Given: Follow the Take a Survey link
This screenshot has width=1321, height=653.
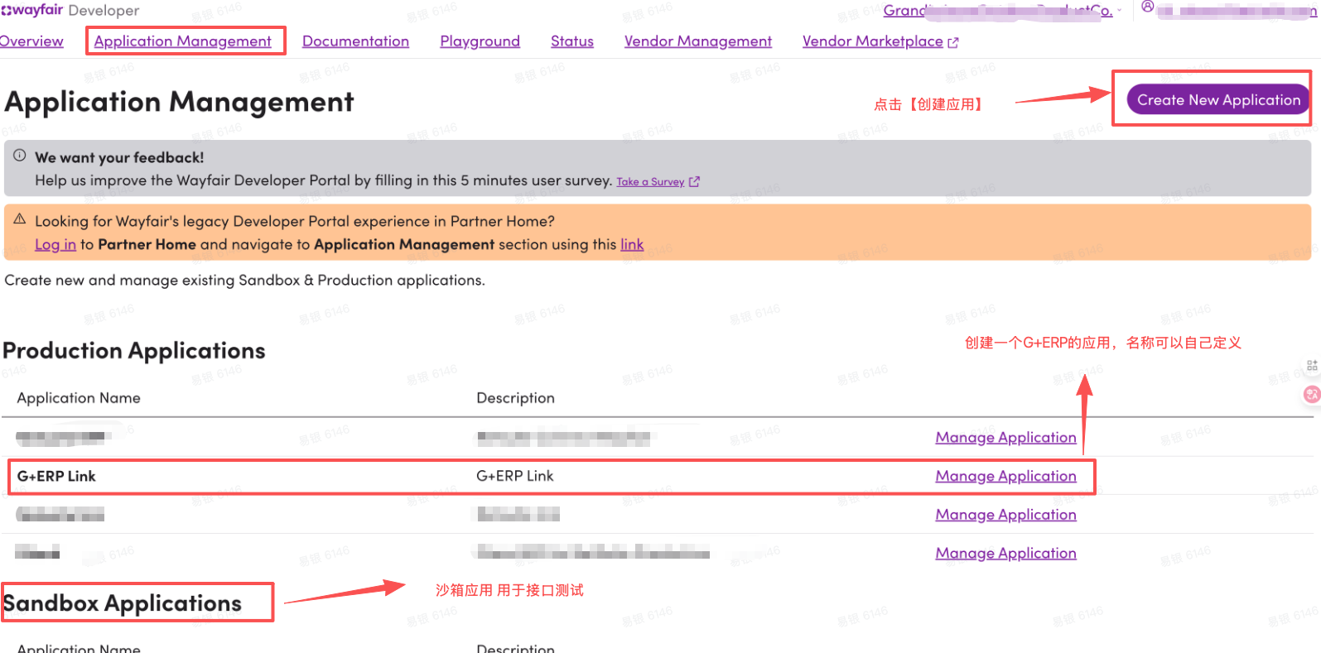Looking at the screenshot, I should click(650, 182).
